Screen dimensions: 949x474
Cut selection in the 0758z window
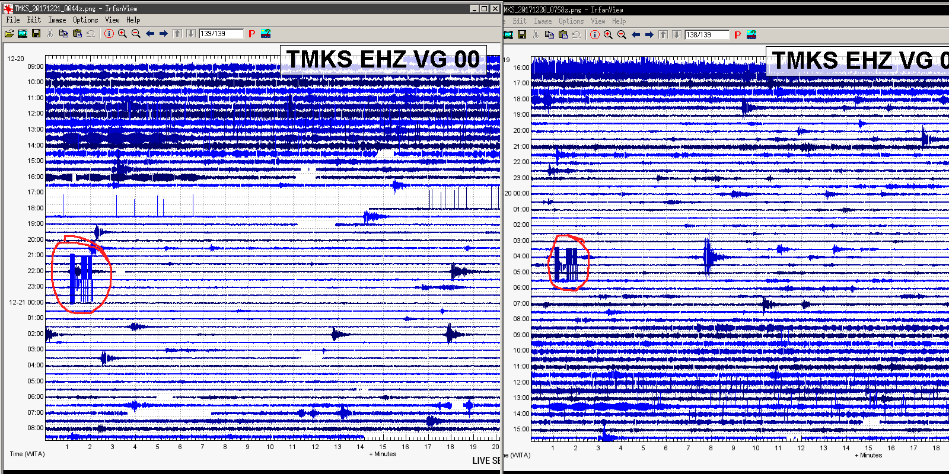[x=536, y=35]
